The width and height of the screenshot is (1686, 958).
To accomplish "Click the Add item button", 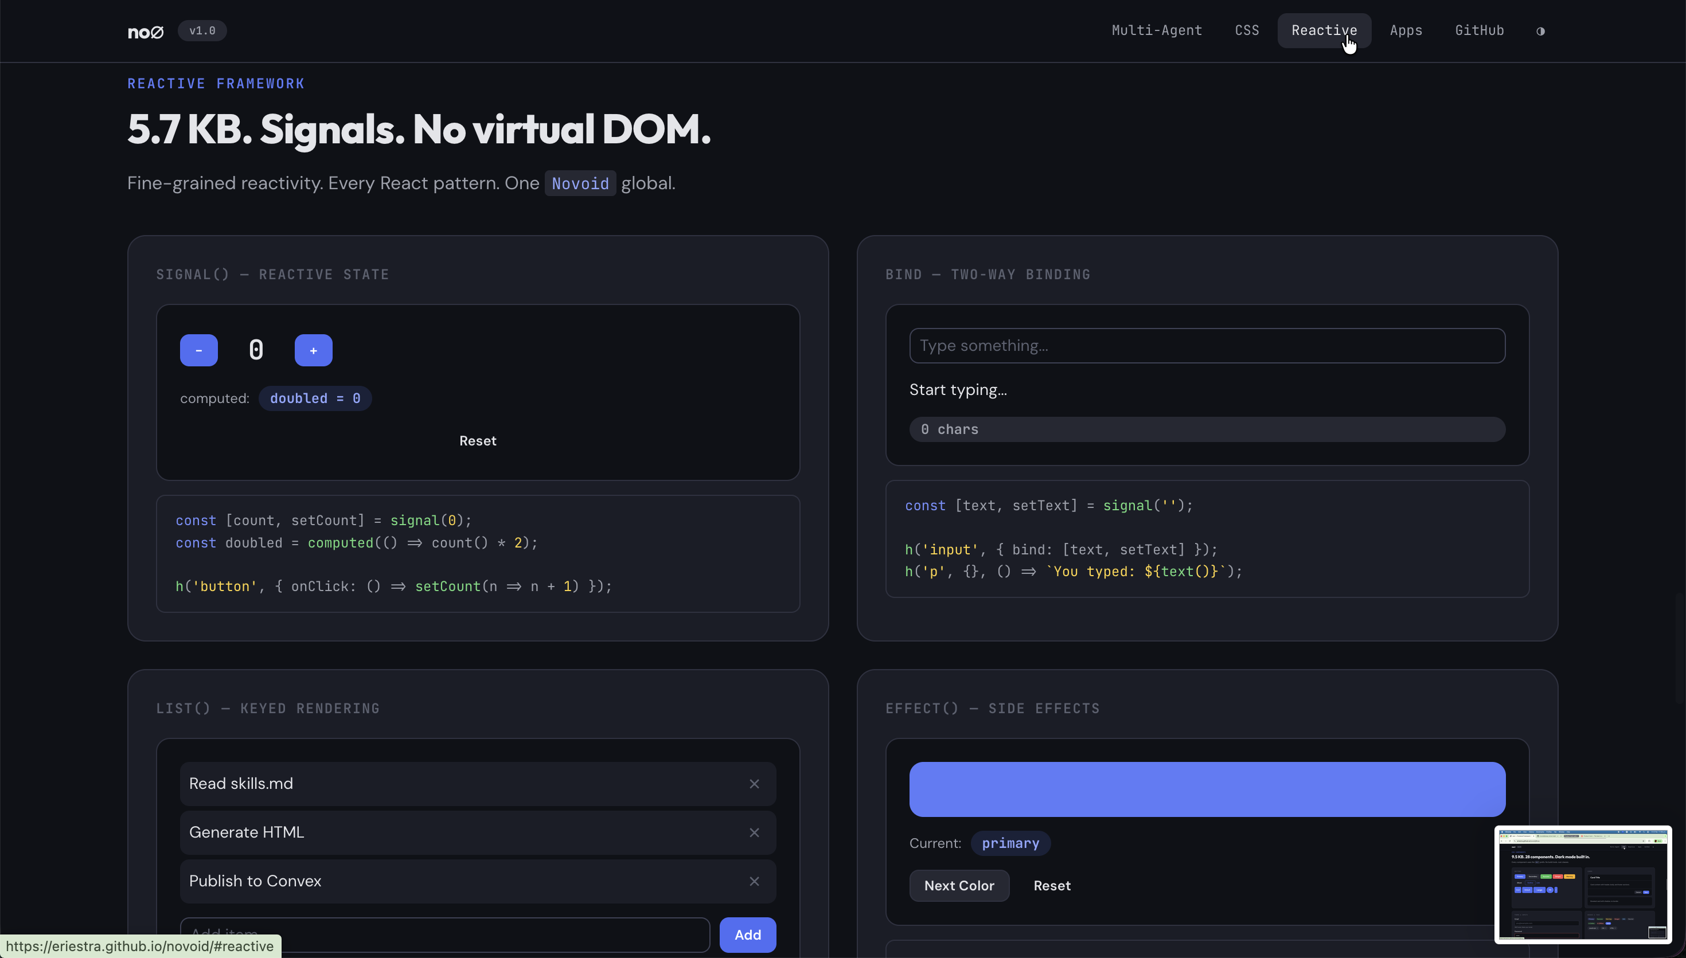I will pyautogui.click(x=747, y=934).
